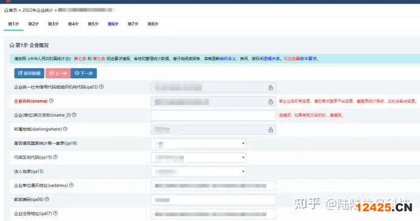Switch to 第7步 tab
The width and height of the screenshot is (420, 221).
tap(133, 24)
